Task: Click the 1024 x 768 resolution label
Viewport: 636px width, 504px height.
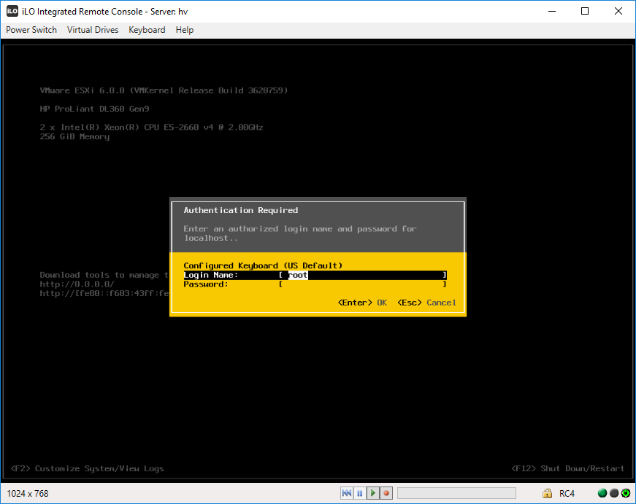Action: click(28, 494)
